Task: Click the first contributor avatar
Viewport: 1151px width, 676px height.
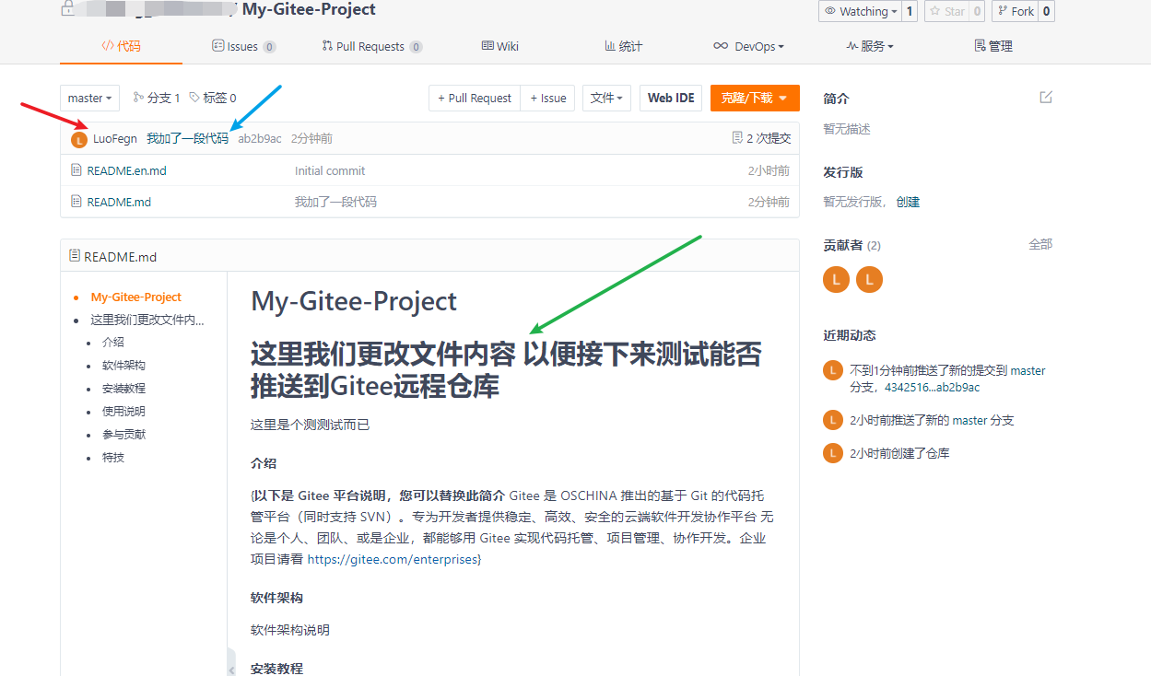Action: point(836,279)
